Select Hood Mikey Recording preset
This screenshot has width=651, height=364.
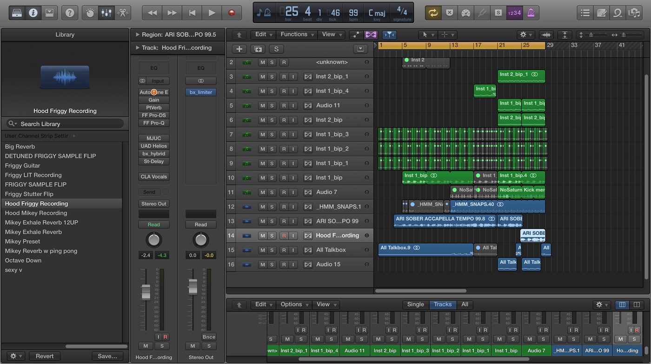pos(36,213)
